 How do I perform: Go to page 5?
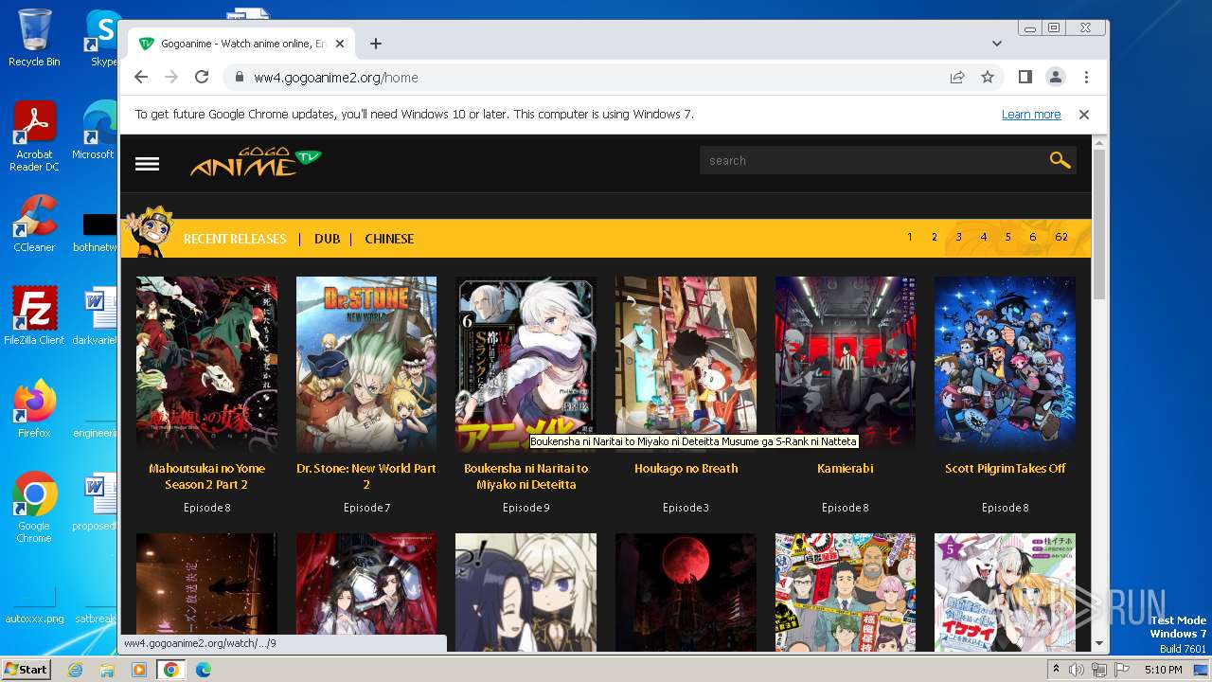tap(1007, 237)
